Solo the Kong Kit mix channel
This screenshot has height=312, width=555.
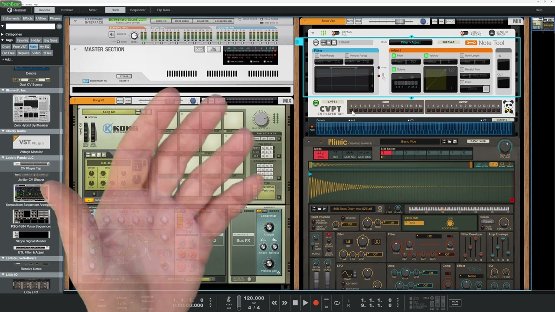point(128,101)
